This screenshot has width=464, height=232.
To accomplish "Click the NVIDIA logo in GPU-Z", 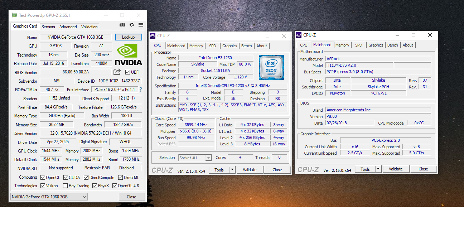I will coord(129,55).
